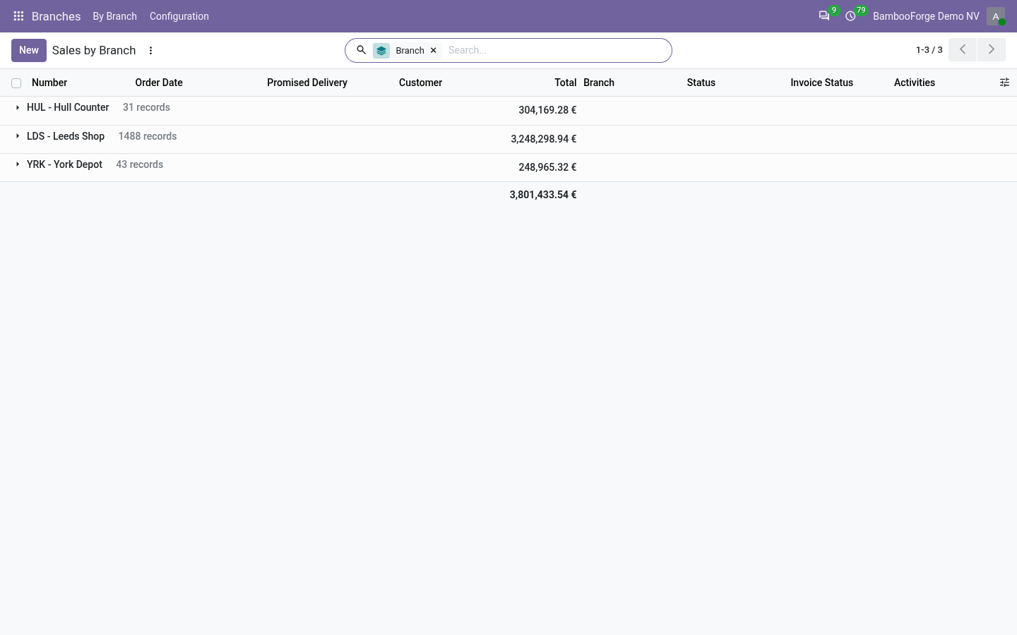Expand the LDS - Leeds Shop group
Viewport: 1017px width, 635px height.
(18, 136)
